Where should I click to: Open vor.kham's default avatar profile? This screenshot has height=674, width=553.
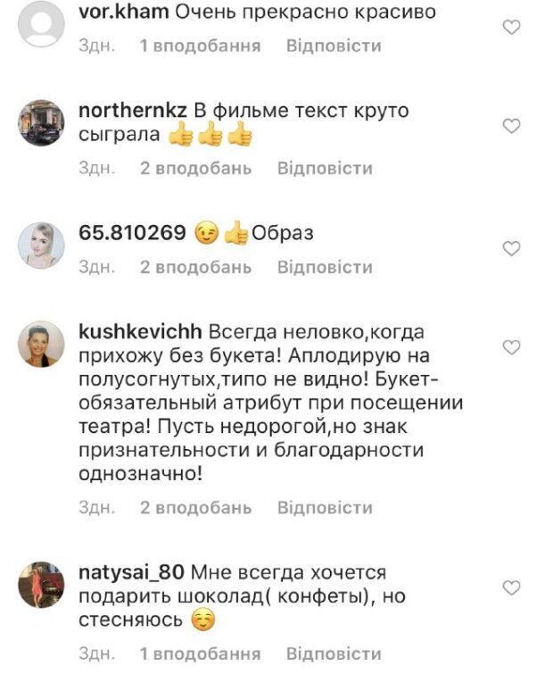[x=41, y=24]
